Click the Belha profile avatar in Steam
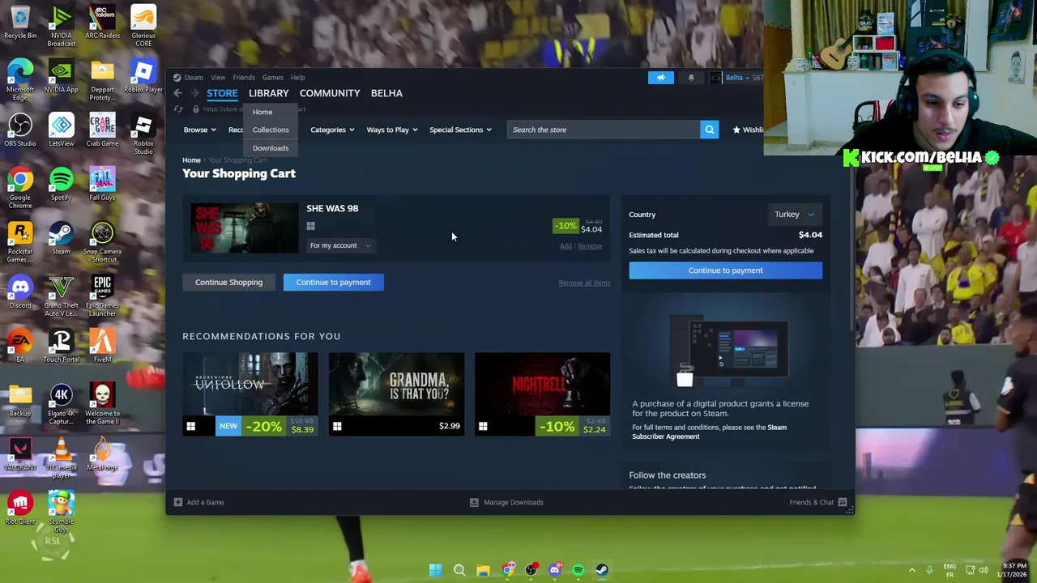This screenshot has width=1037, height=583. pyautogui.click(x=715, y=78)
